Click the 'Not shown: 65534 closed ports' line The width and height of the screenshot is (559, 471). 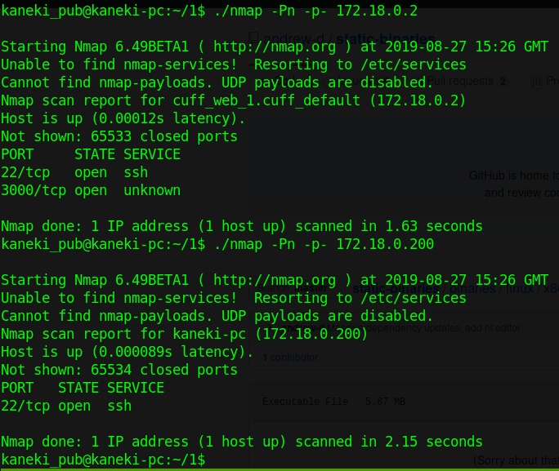point(119,370)
